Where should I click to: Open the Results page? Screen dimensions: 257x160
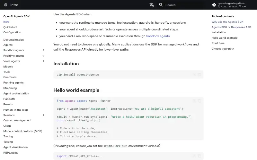tap(8, 104)
